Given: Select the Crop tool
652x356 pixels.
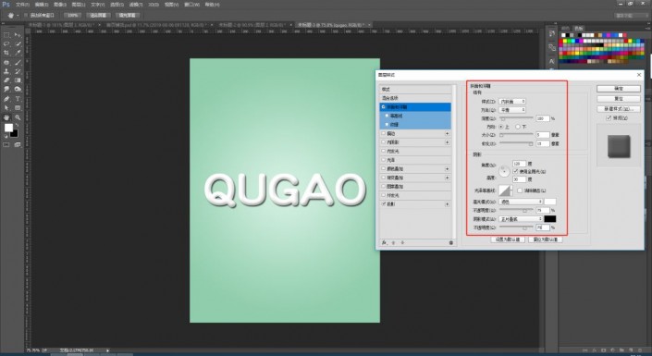Looking at the screenshot, I should 6,54.
